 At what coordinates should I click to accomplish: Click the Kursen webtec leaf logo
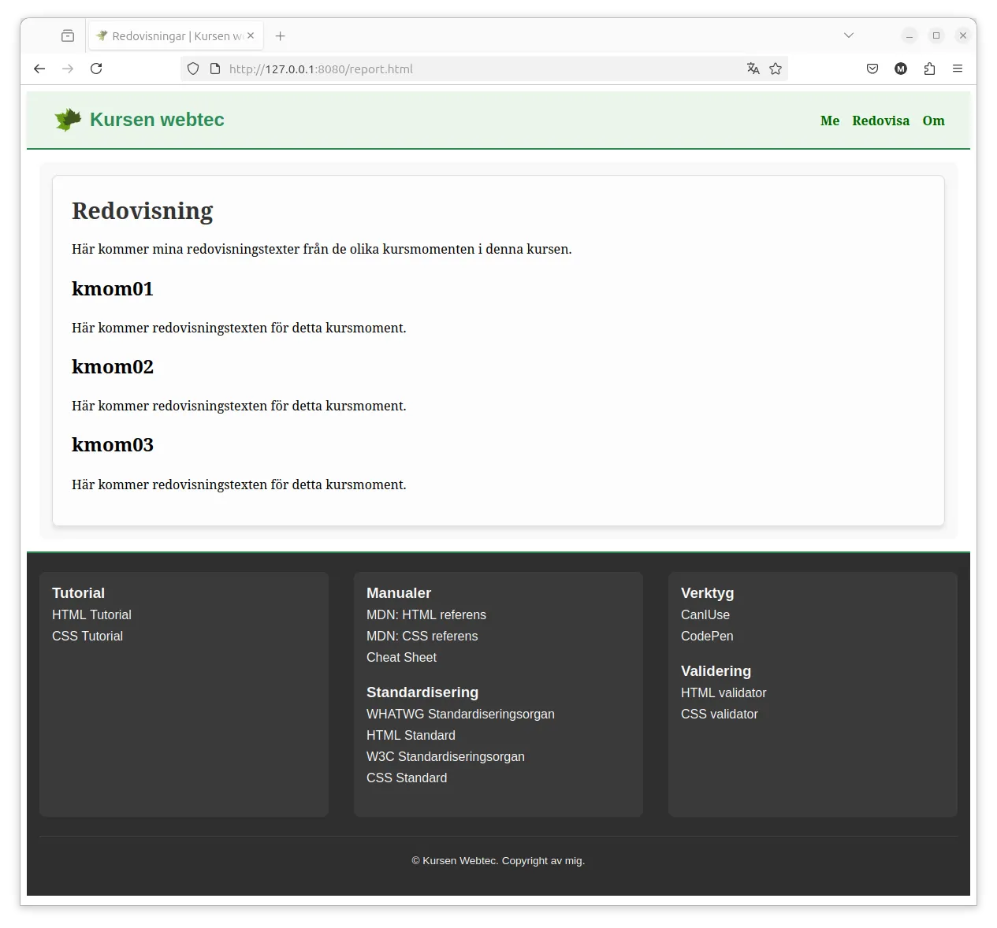[68, 120]
